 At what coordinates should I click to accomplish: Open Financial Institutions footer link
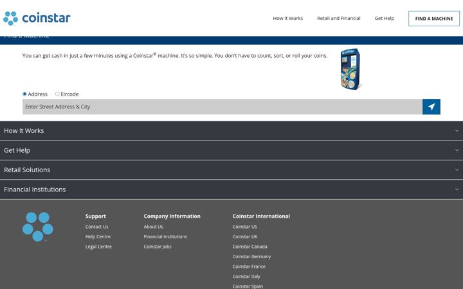tap(165, 237)
